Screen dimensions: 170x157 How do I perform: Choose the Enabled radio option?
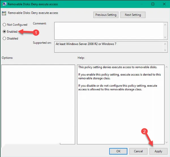(x=5, y=32)
